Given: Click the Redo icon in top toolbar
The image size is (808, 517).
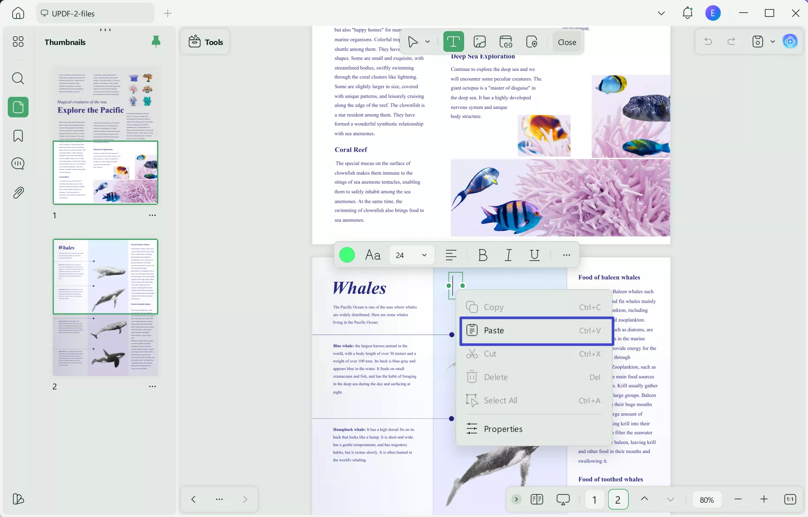Looking at the screenshot, I should pyautogui.click(x=731, y=41).
